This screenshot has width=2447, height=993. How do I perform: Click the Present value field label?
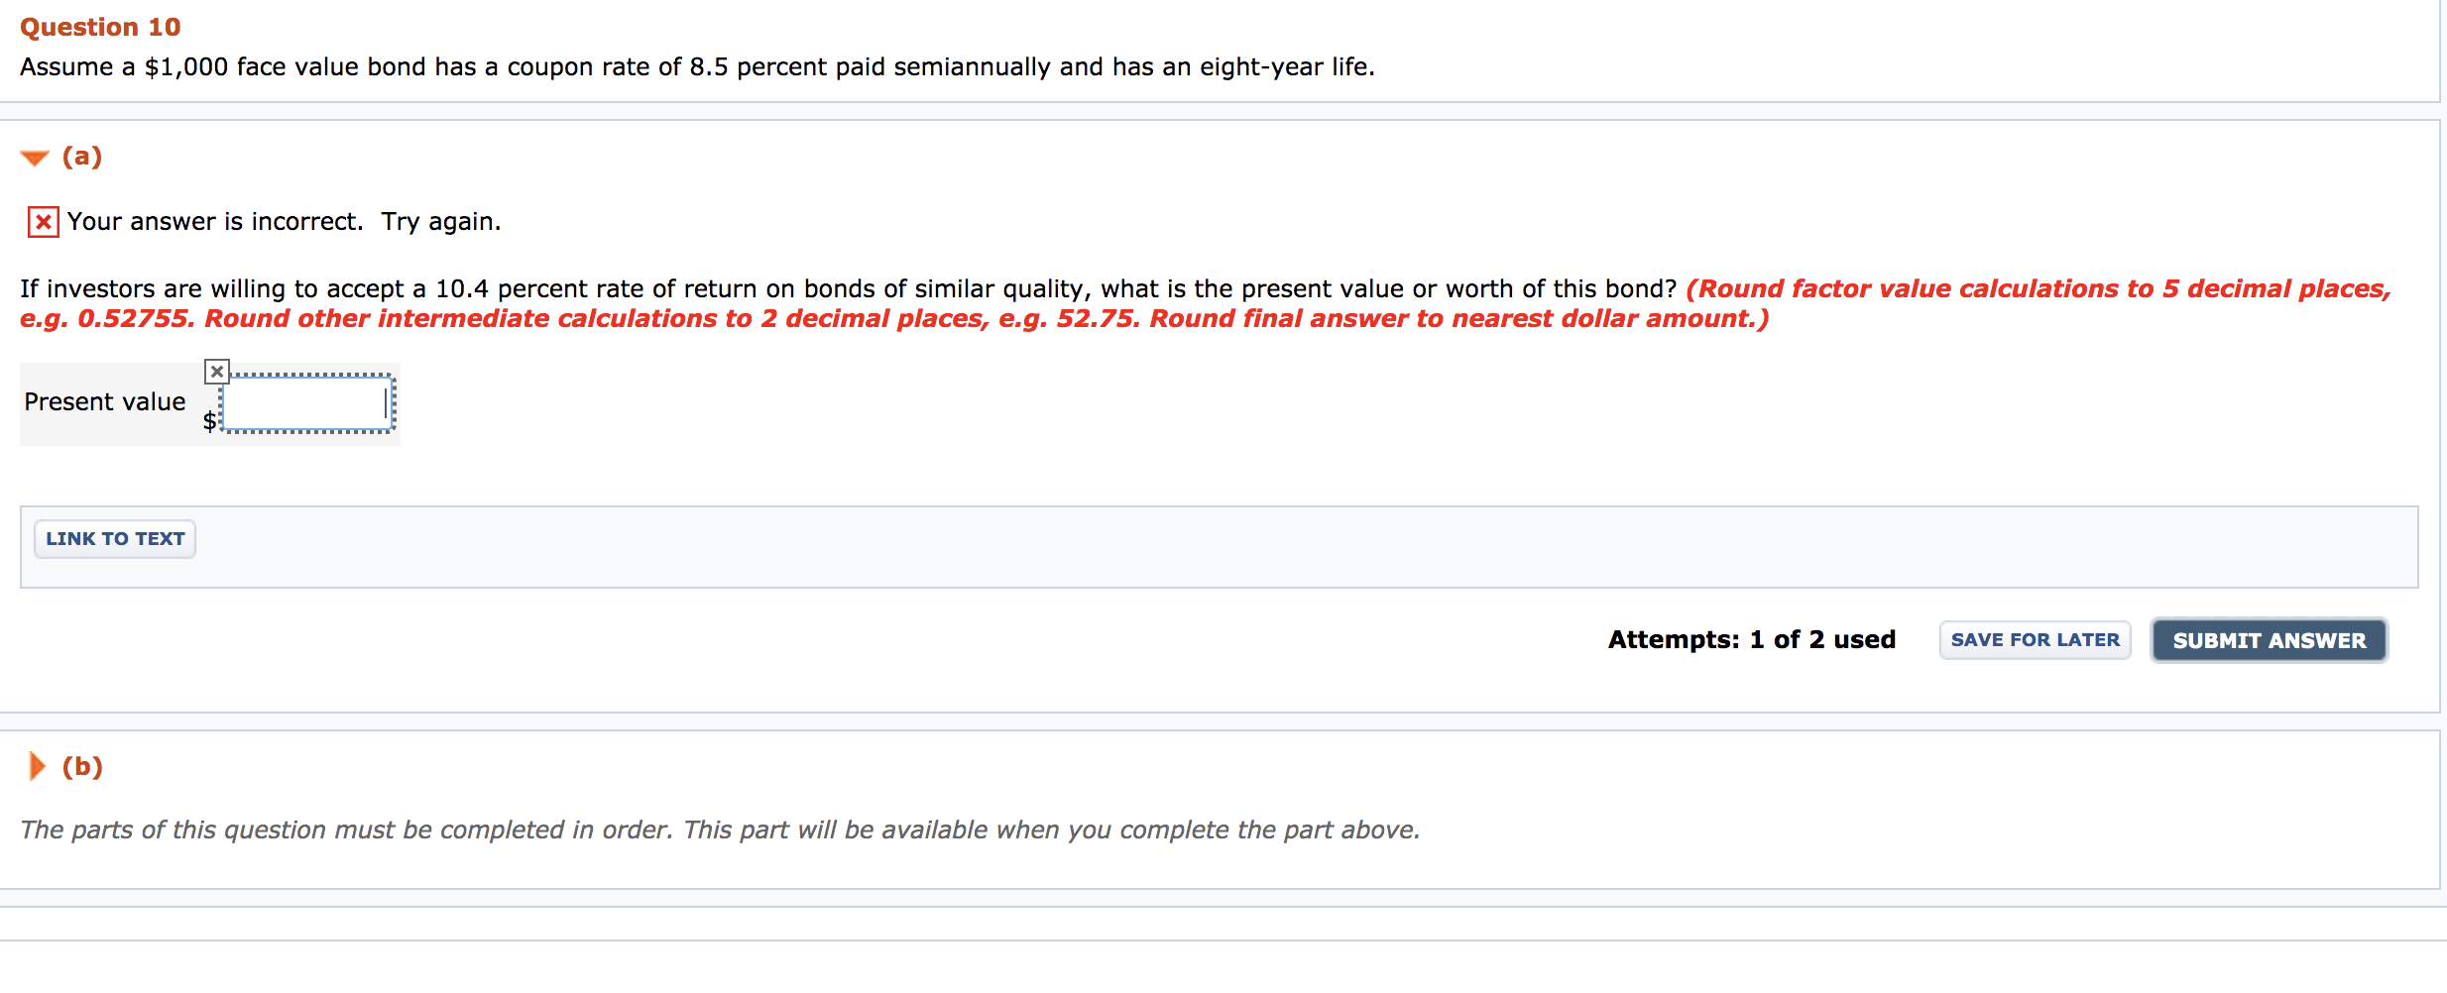pos(103,401)
